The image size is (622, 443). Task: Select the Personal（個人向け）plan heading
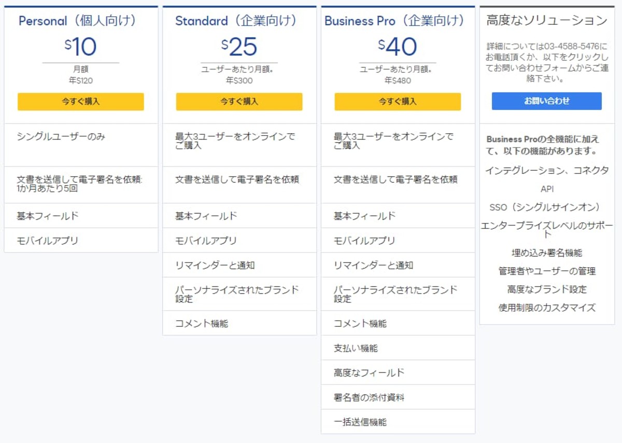pyautogui.click(x=81, y=21)
